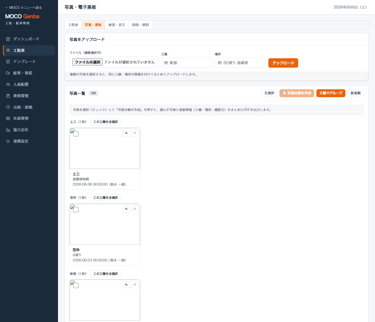Delete the 鉄筋 photo with the trash icon

tap(135, 285)
